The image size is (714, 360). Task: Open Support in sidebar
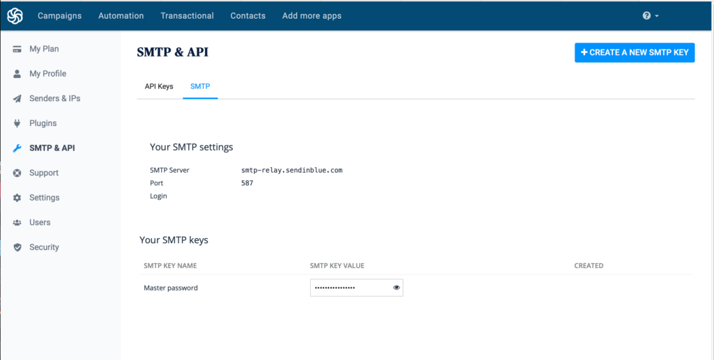click(x=44, y=173)
